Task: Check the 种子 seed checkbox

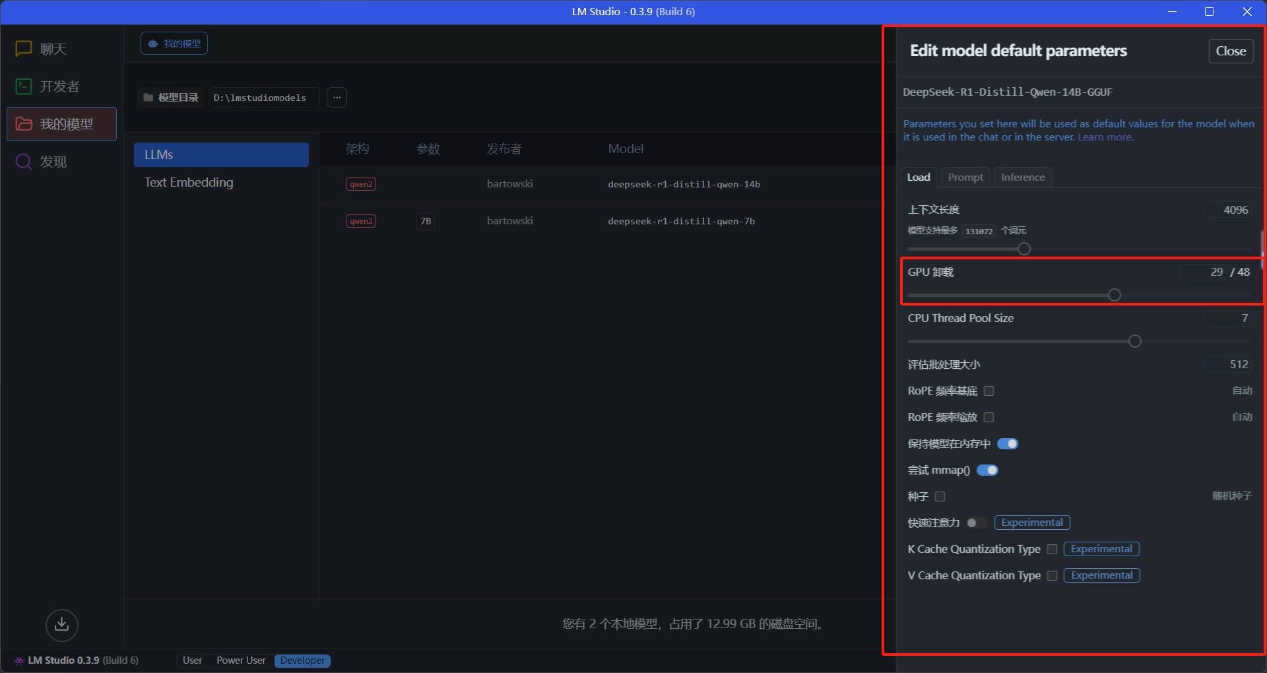Action: [x=940, y=497]
